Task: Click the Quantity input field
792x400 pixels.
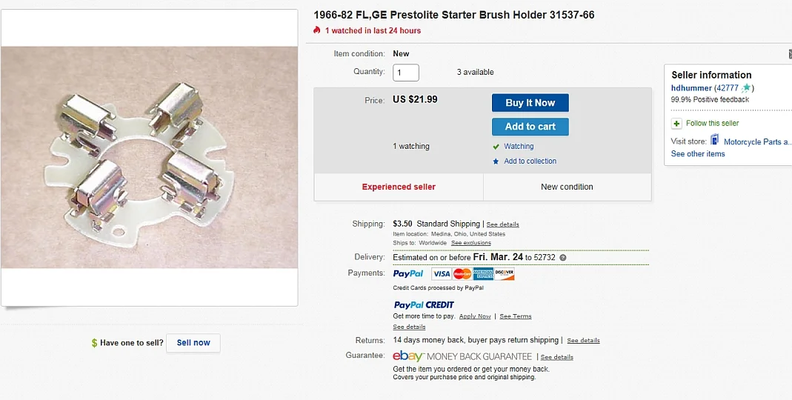Action: coord(406,73)
